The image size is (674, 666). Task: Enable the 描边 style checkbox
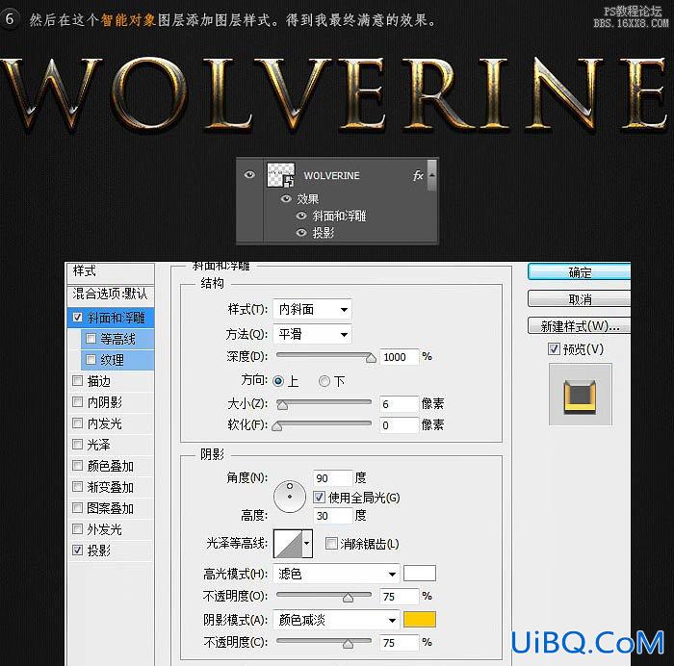pos(77,381)
